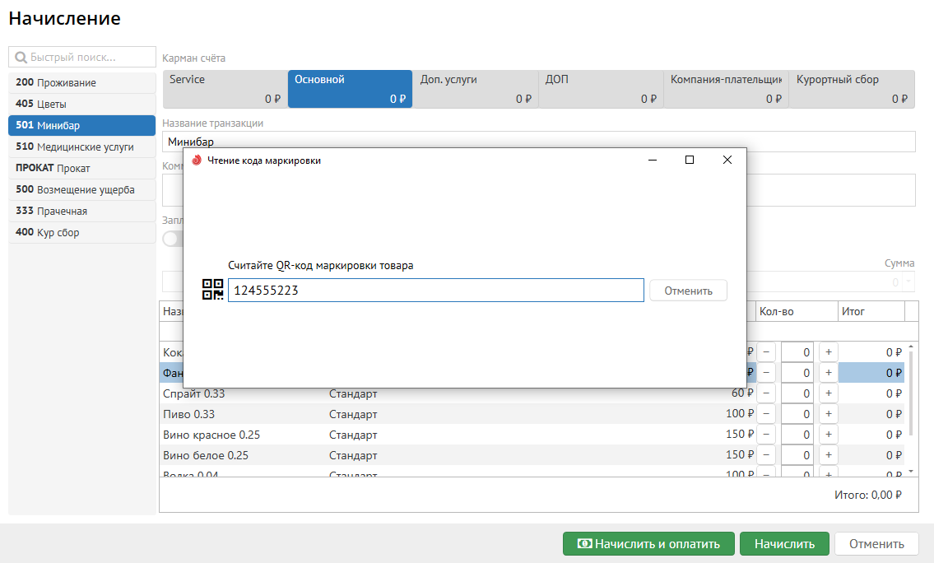Click the scroll up arrow of items table
Screen dimensions: 934x563
911,347
